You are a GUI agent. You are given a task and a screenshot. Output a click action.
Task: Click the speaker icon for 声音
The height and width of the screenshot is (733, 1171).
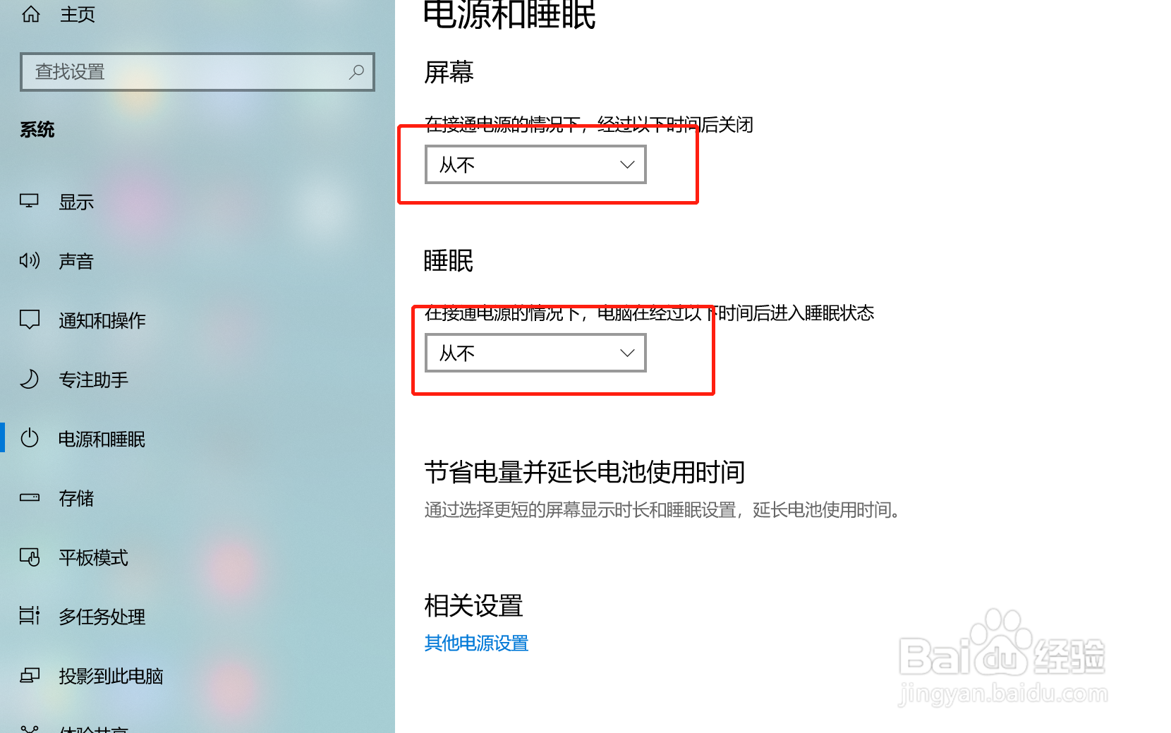(29, 260)
